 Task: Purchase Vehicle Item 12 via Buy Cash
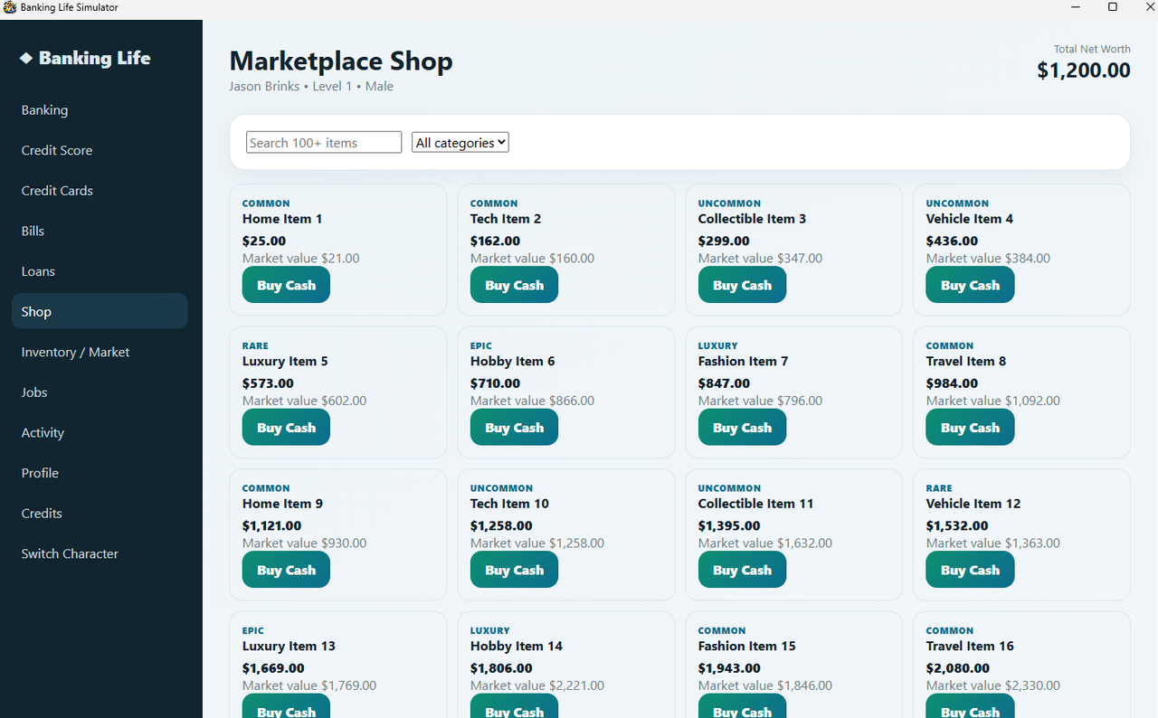(x=970, y=570)
